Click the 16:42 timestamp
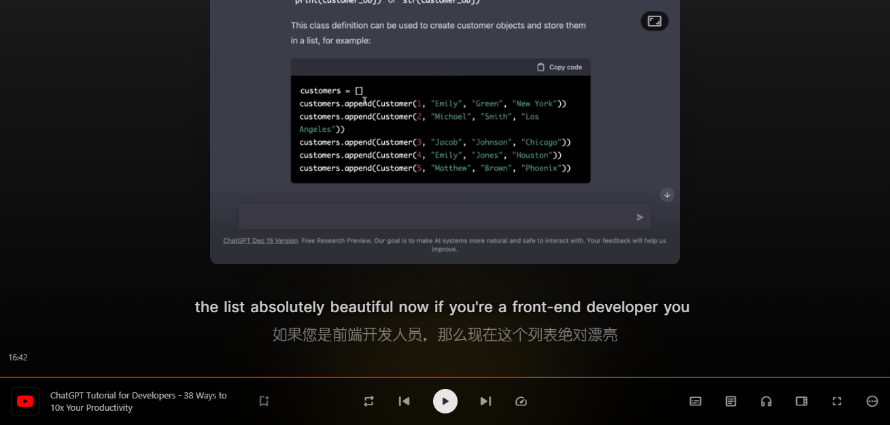 [18, 358]
